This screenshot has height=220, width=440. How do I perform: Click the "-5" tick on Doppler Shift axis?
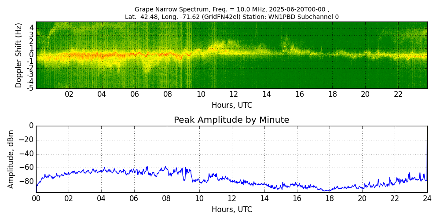tap(30, 88)
